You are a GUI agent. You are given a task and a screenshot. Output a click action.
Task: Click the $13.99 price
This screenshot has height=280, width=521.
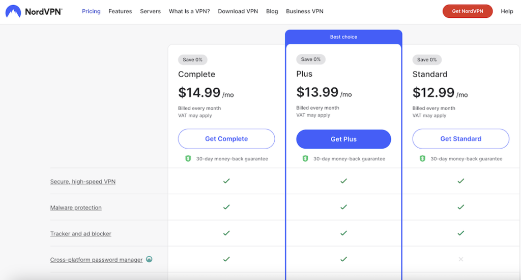[317, 92]
